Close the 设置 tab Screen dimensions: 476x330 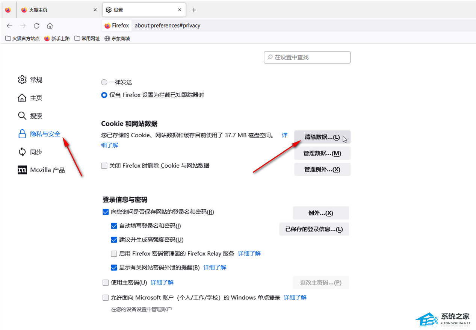tap(180, 10)
